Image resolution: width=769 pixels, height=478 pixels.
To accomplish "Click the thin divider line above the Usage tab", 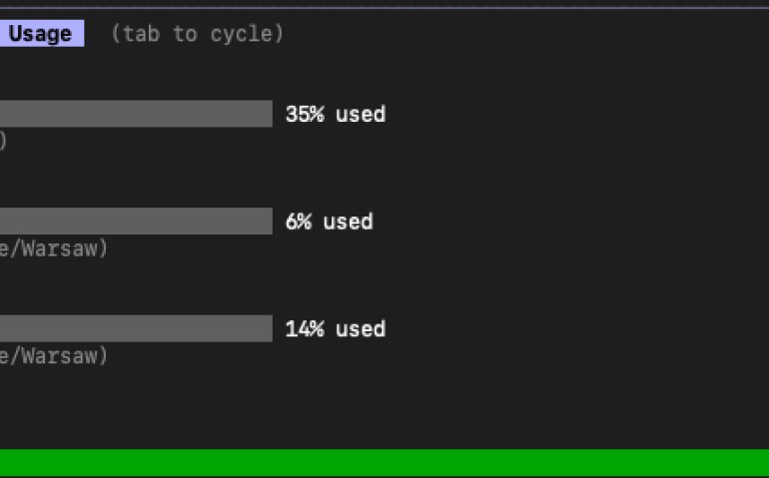I will click(384, 8).
